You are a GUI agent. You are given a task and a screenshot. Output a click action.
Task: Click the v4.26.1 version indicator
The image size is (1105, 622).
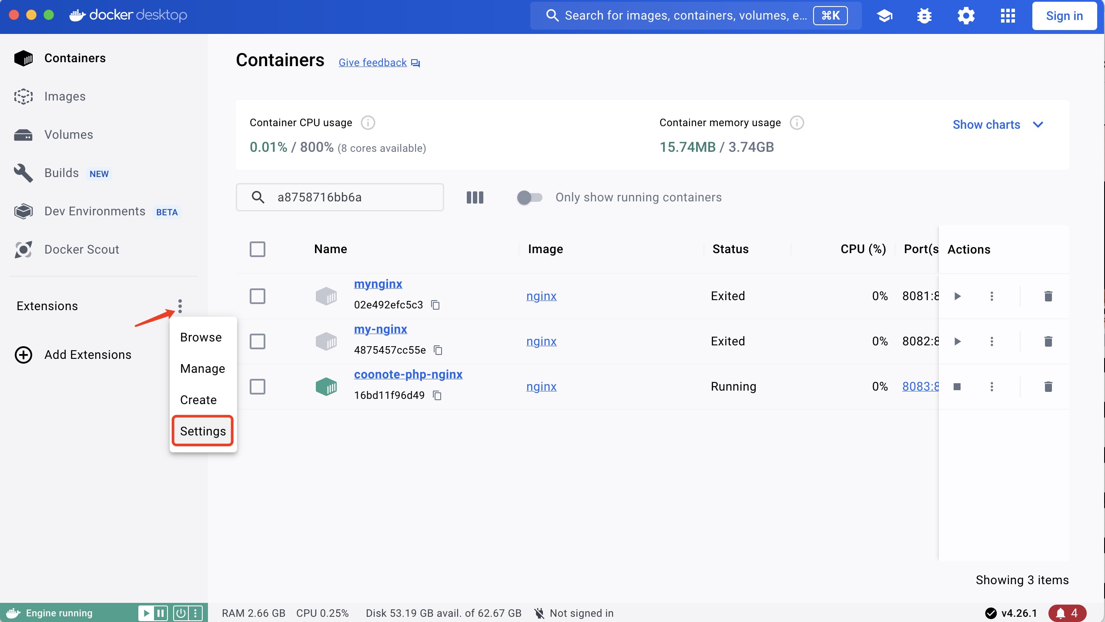[x=1011, y=613]
